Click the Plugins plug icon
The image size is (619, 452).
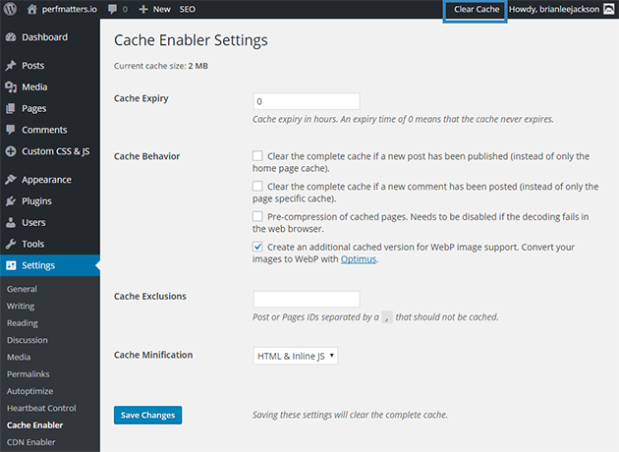coord(11,200)
